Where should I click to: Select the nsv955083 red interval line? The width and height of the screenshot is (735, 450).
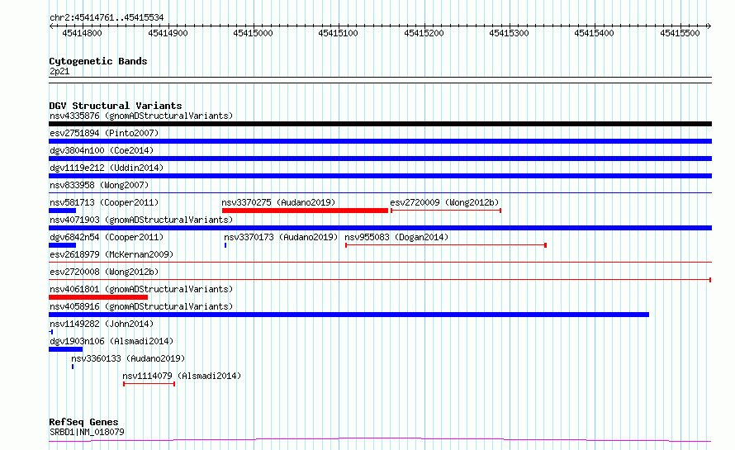point(446,245)
